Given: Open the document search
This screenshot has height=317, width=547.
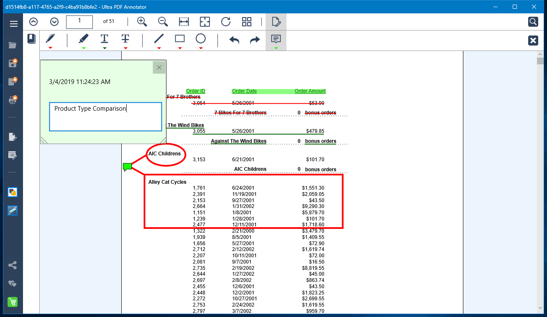Looking at the screenshot, I should click(x=533, y=22).
